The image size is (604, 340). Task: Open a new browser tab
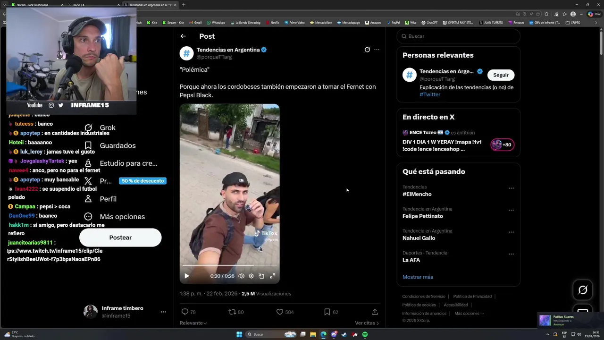184,5
